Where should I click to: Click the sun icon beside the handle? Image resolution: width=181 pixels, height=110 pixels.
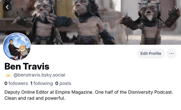point(8,75)
